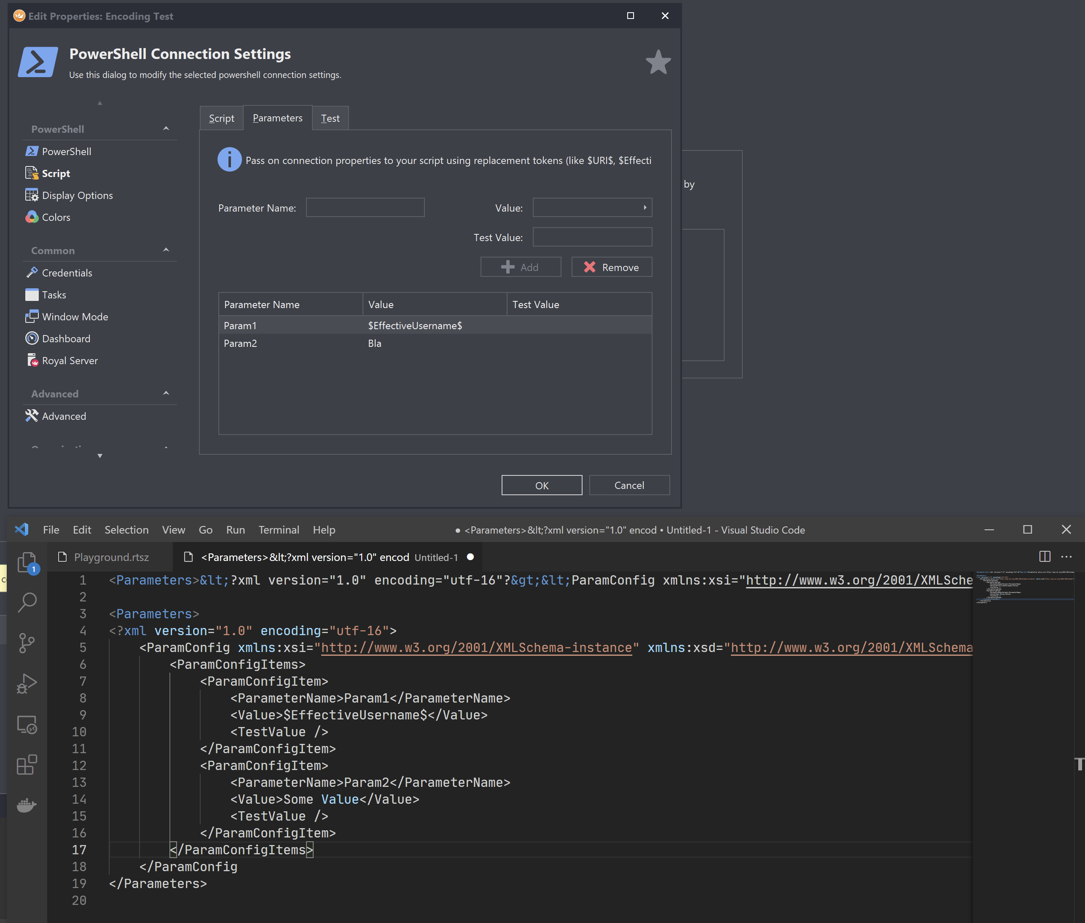Collapse the Common section
Viewport: 1085px width, 923px height.
[166, 250]
